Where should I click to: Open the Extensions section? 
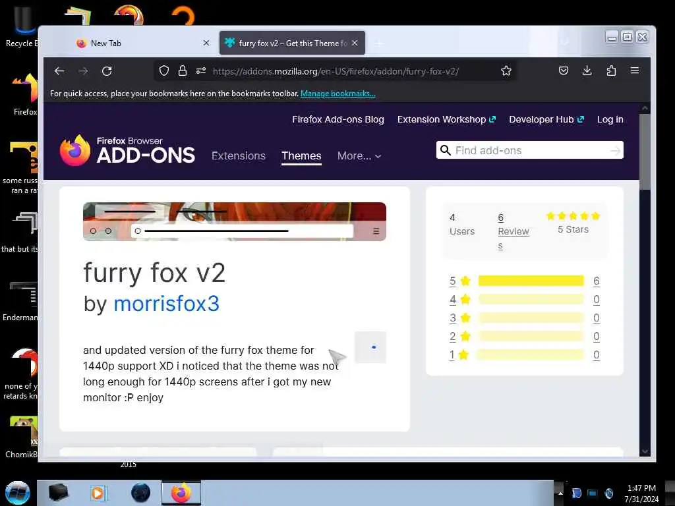239,155
